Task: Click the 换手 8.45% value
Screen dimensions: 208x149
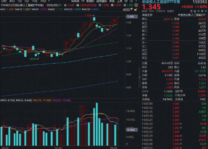Action: coord(202,63)
